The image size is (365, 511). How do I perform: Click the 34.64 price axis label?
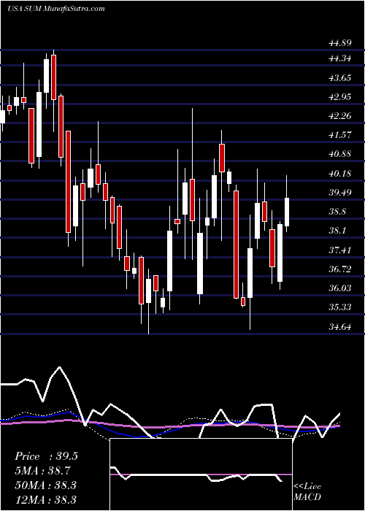click(x=339, y=326)
